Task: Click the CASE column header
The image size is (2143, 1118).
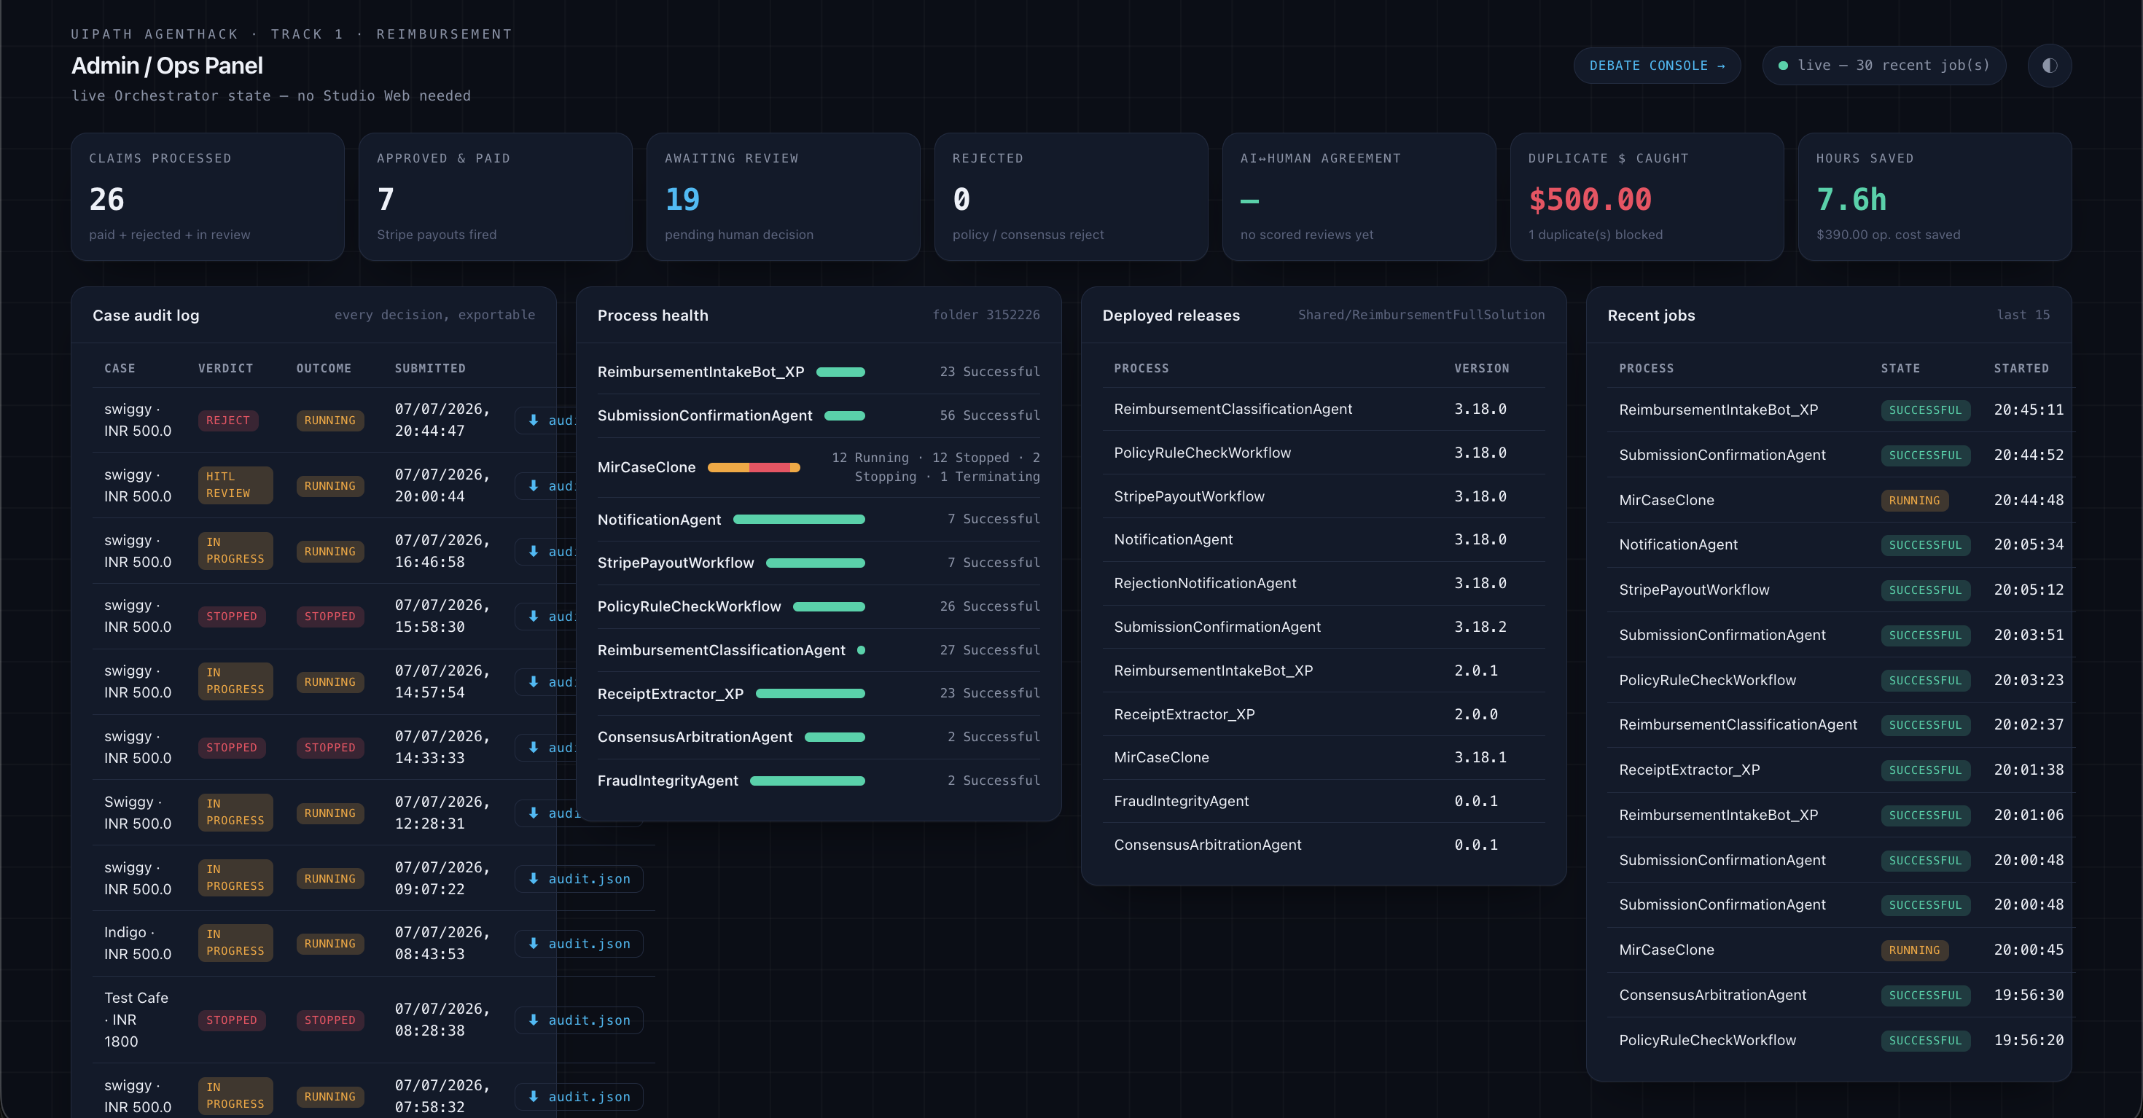Action: (x=120, y=369)
